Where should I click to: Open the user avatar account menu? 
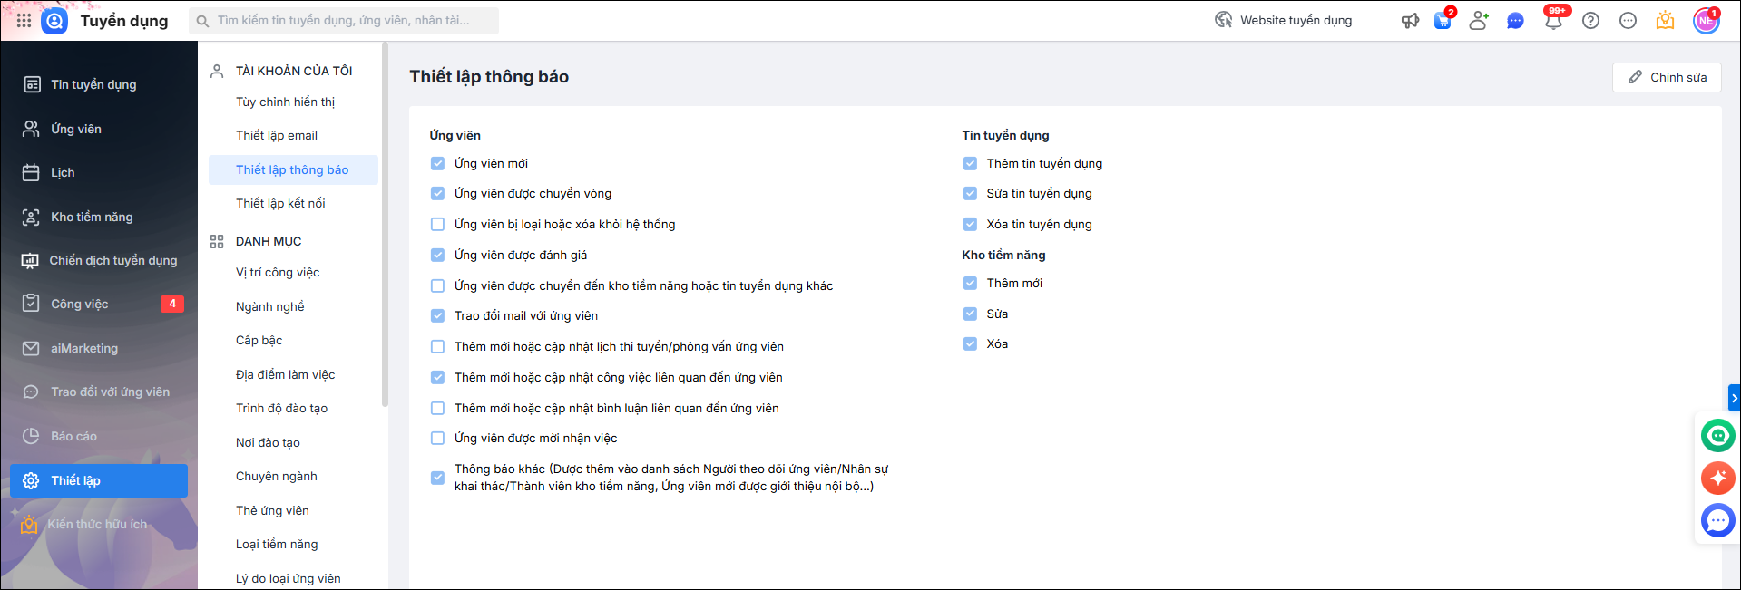pos(1706,20)
